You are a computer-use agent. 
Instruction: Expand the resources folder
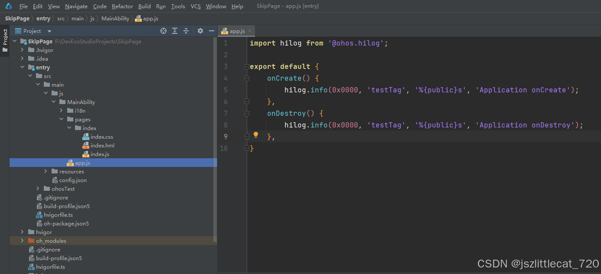coord(46,172)
